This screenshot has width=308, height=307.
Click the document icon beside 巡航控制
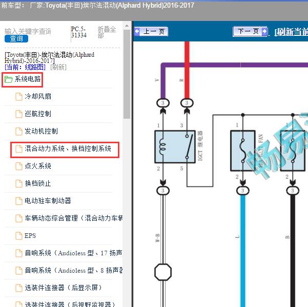(19, 114)
